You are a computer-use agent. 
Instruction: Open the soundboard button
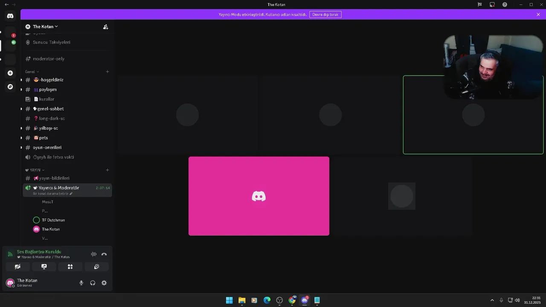[x=96, y=266]
